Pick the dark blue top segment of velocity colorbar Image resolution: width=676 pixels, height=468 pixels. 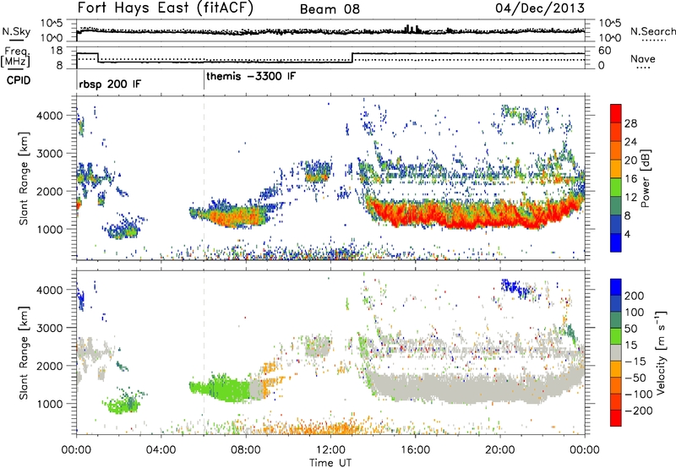coord(616,286)
